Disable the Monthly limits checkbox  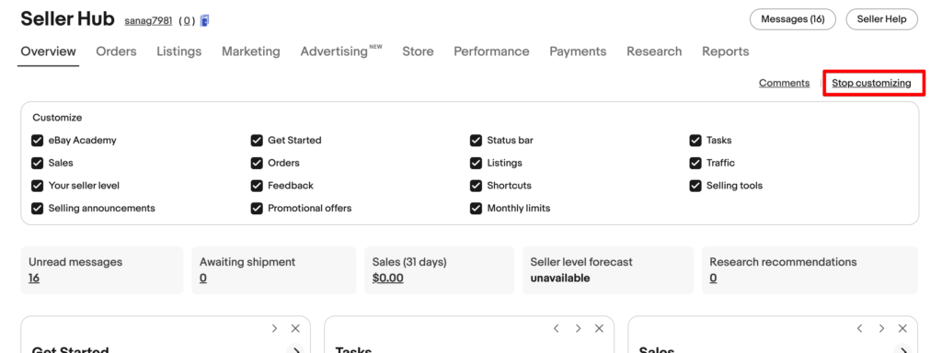pyautogui.click(x=476, y=209)
